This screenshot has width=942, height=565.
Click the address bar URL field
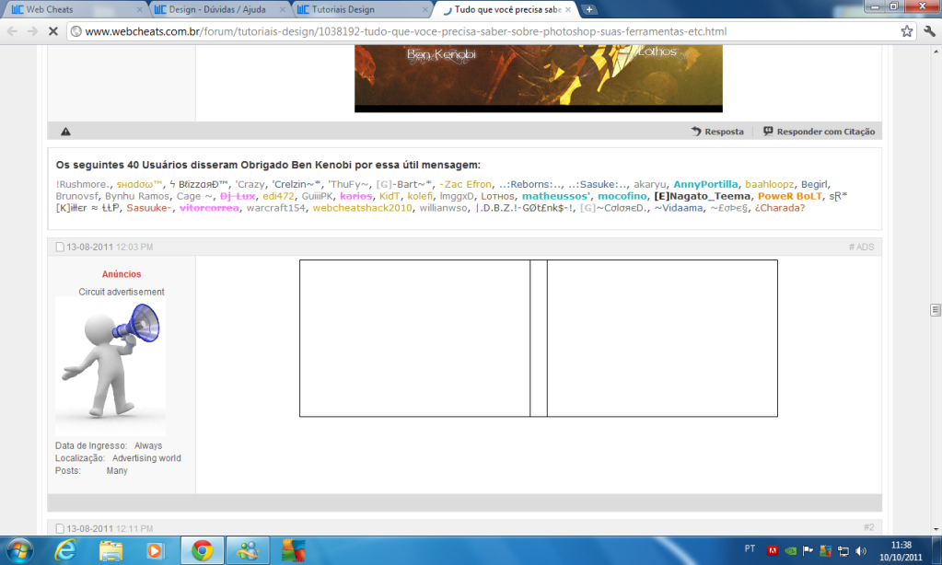point(479,30)
